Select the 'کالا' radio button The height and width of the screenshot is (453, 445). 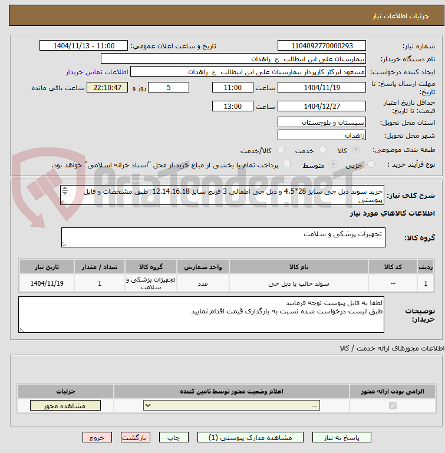[356, 150]
